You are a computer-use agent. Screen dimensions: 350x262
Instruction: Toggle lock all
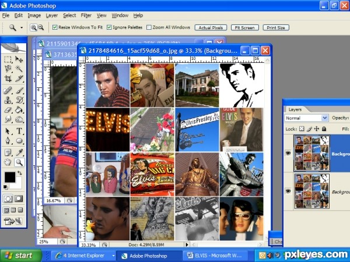324,129
